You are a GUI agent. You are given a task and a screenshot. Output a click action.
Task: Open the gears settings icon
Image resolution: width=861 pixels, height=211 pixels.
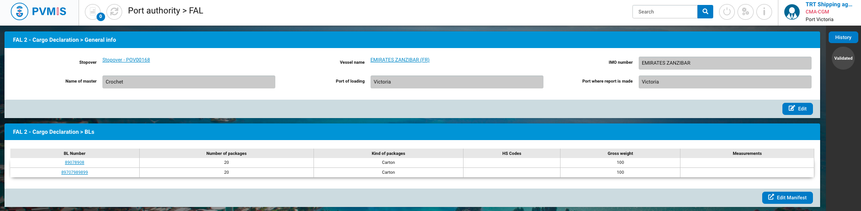coord(746,12)
